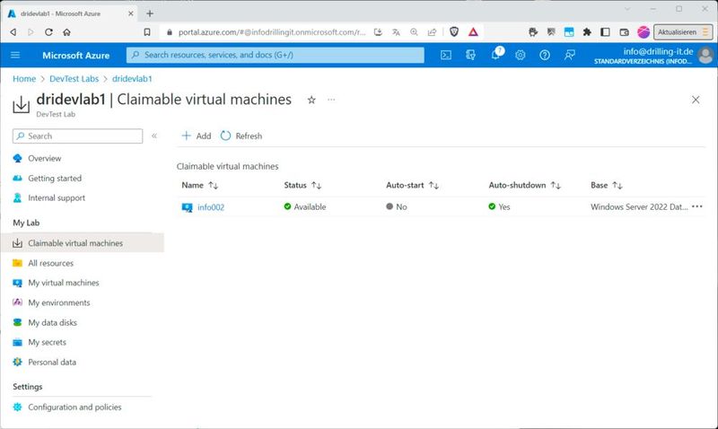718x429 pixels.
Task: Go to Home in the breadcrumb
Action: tap(24, 79)
